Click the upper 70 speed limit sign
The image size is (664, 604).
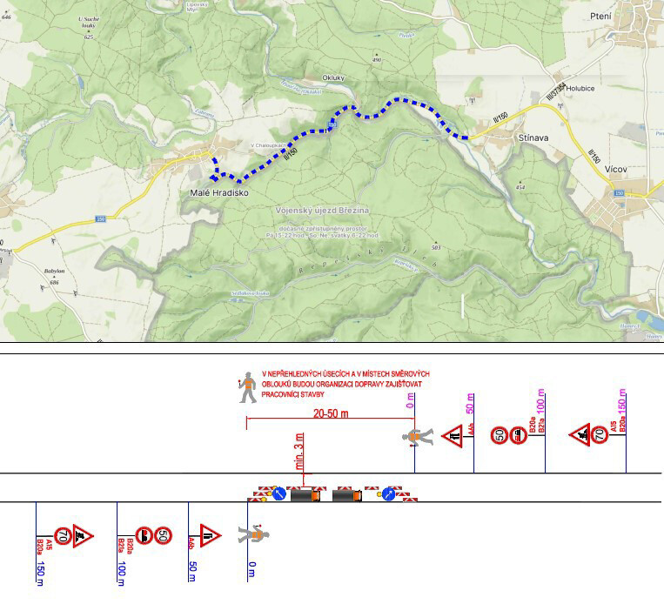coord(600,435)
